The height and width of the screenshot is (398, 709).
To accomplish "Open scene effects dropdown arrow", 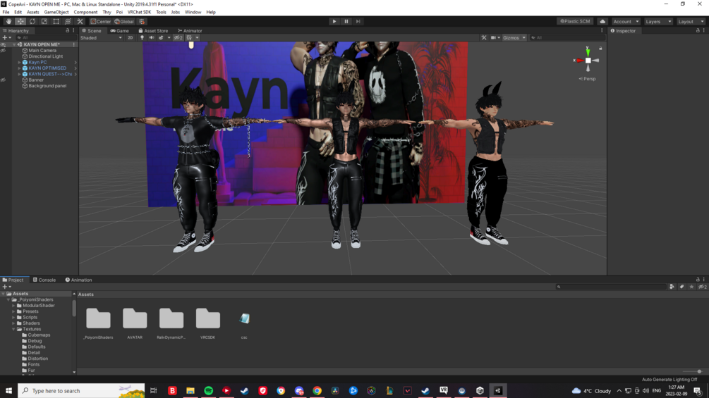I will [x=169, y=38].
